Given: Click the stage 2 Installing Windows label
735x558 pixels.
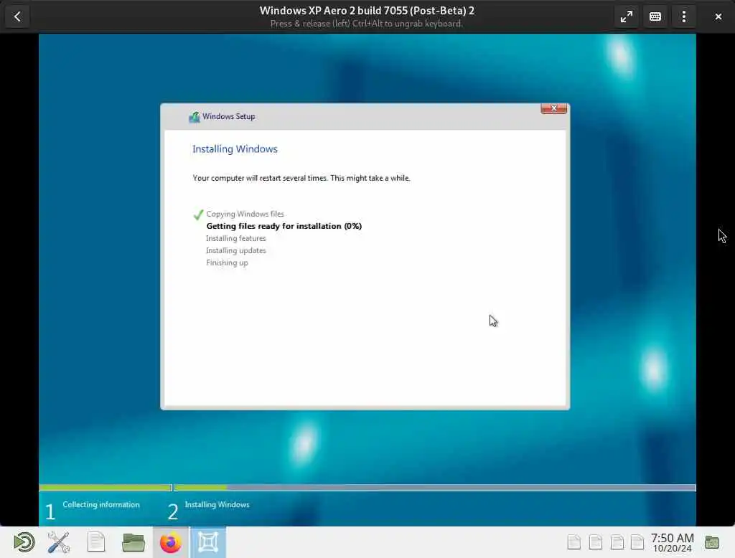Looking at the screenshot, I should (217, 505).
